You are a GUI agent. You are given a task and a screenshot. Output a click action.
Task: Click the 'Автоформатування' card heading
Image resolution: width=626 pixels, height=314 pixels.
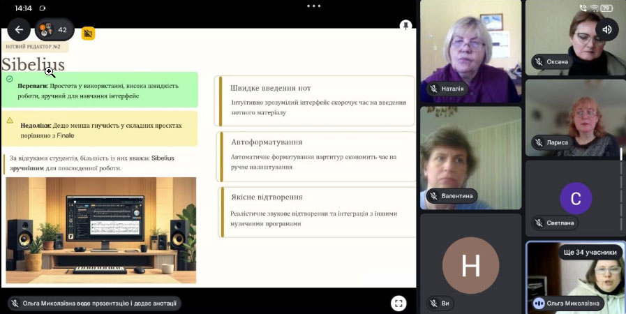tap(267, 142)
